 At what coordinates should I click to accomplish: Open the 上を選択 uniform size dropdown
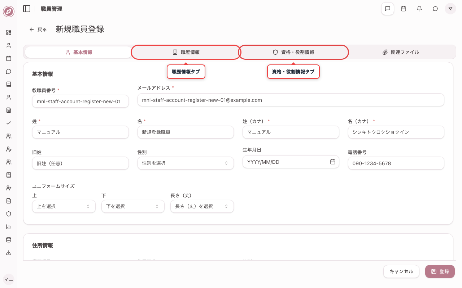[64, 206]
